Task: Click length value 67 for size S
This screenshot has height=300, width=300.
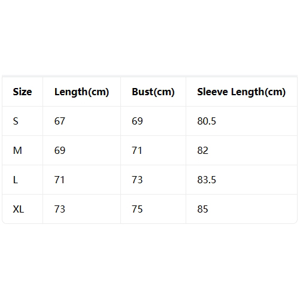Action: click(x=59, y=121)
